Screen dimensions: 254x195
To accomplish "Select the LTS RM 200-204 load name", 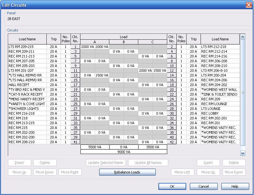I will click(x=220, y=75).
